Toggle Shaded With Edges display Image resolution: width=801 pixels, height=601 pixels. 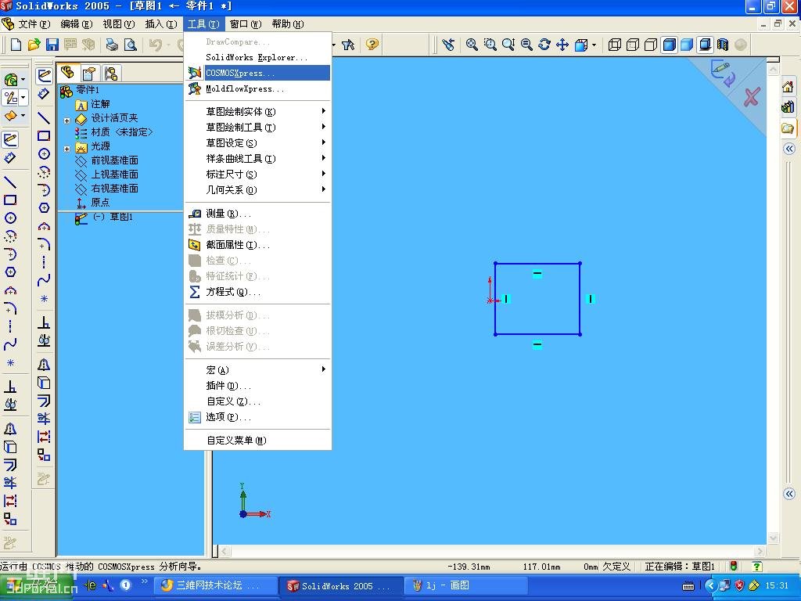coord(669,45)
